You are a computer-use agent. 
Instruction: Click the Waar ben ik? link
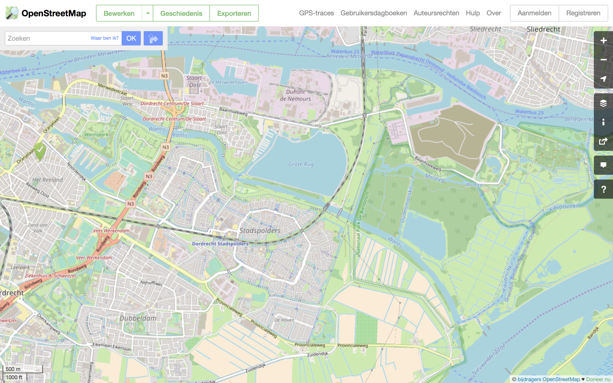tap(104, 38)
